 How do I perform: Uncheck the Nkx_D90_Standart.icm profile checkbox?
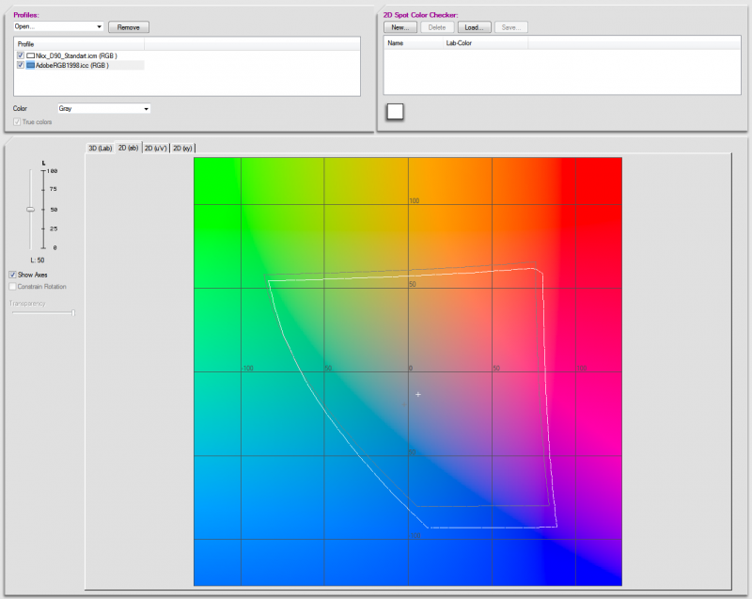20,55
